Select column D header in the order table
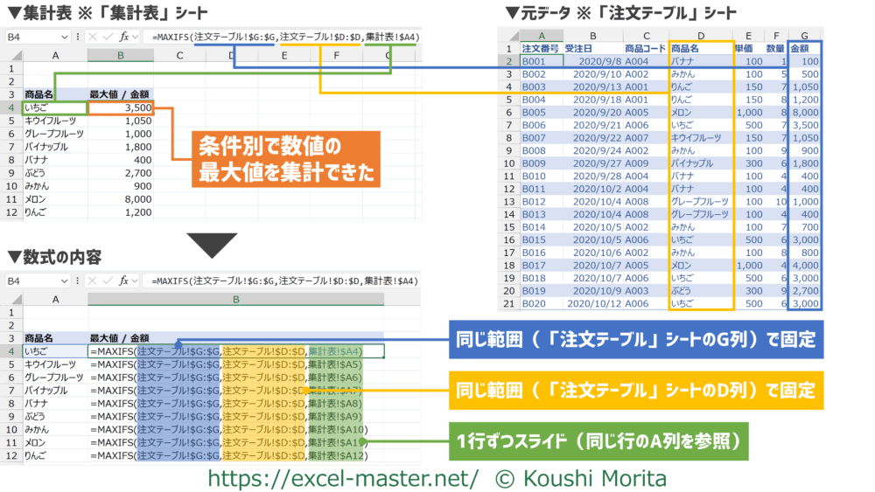This screenshot has height=492, width=875. click(701, 35)
